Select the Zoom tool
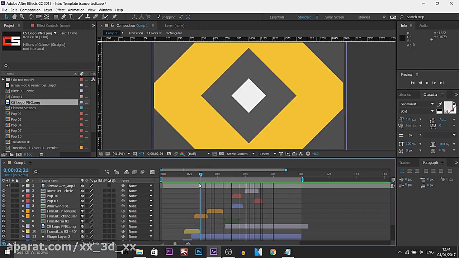459x258 pixels. (22, 17)
